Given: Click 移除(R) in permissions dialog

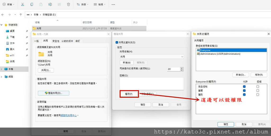Looking at the screenshot, I should pyautogui.click(x=259, y=75).
